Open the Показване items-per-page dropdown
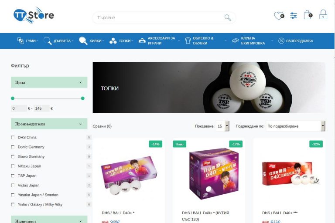The height and width of the screenshot is (223, 335). 222,126
